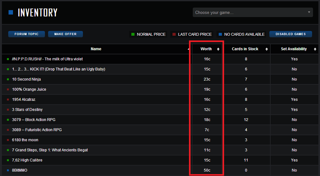Sort by Set Availability header
Viewport: 320px width, 176px height.
[294, 49]
